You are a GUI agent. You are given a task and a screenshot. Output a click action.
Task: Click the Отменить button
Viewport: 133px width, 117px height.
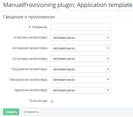click(31, 112)
